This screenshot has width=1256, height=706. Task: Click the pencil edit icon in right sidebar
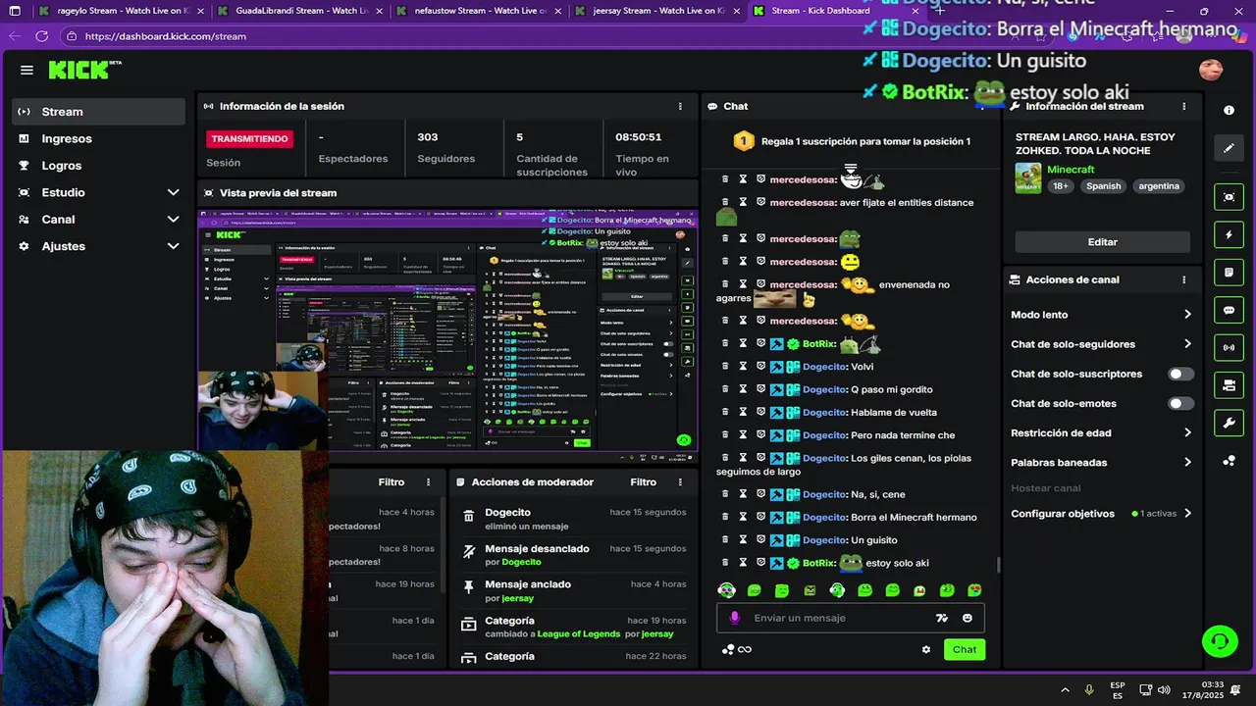click(x=1229, y=148)
